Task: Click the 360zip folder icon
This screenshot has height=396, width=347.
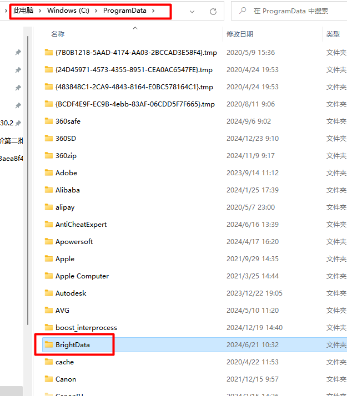Action: pos(49,155)
